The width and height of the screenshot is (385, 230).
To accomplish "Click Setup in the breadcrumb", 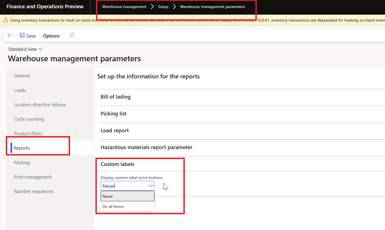I will coord(163,7).
